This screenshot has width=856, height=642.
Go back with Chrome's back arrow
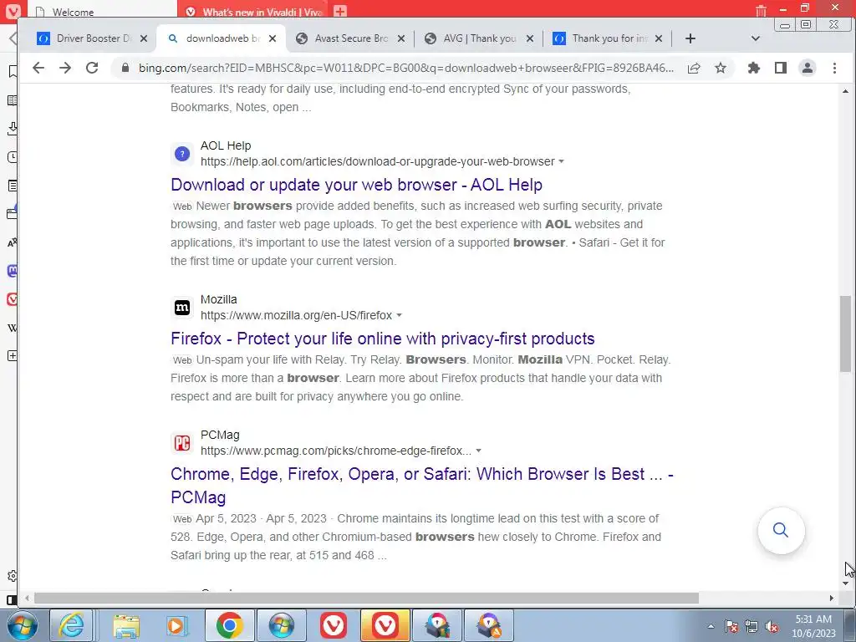tap(38, 68)
